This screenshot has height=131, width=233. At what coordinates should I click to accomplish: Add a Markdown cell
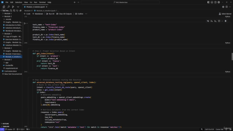38,14
